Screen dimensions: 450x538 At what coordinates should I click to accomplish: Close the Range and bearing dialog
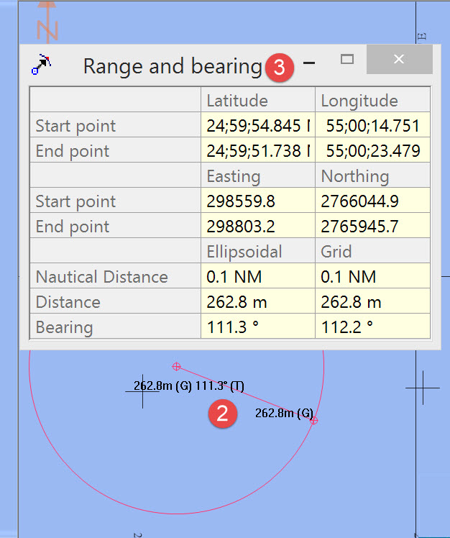[399, 60]
